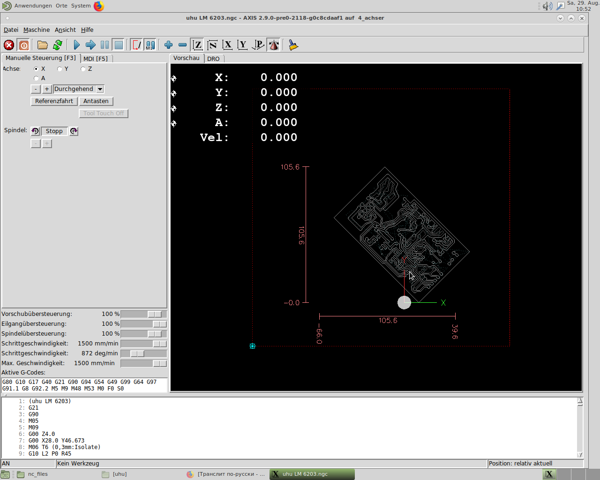Select the Z axis radio button
The height and width of the screenshot is (480, 600).
pyautogui.click(x=83, y=69)
